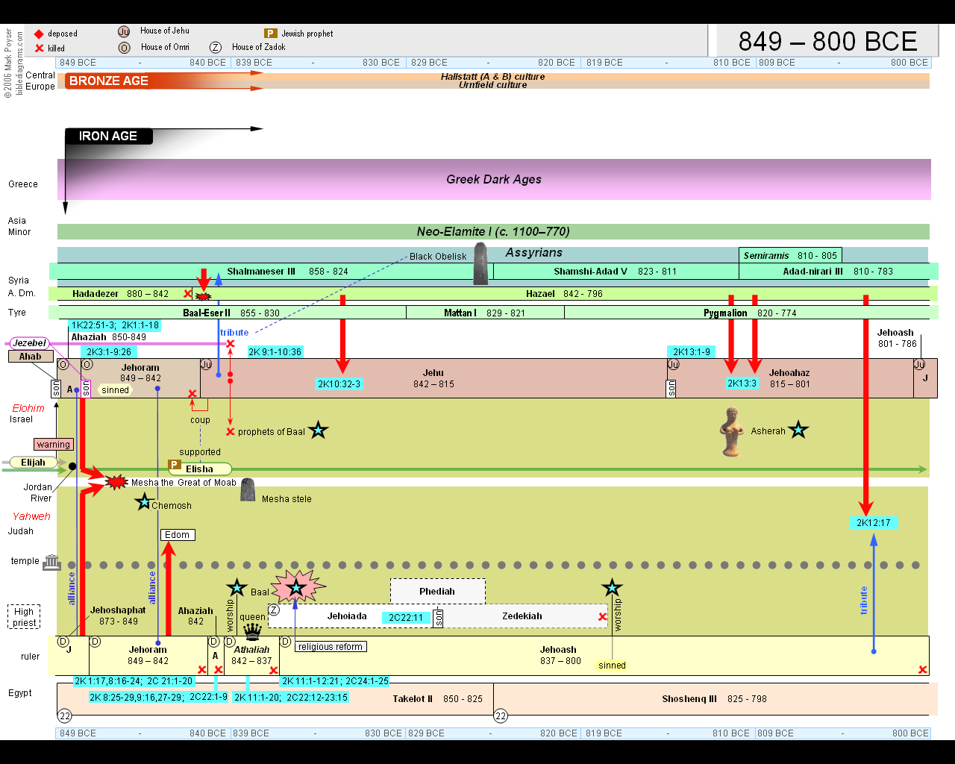955x764 pixels.
Task: Click the Neo-Elamite I period bar
Action: pos(493,231)
